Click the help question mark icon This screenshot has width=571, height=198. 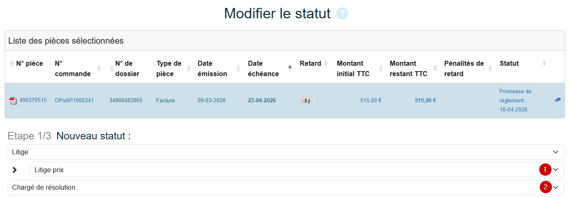pos(342,14)
